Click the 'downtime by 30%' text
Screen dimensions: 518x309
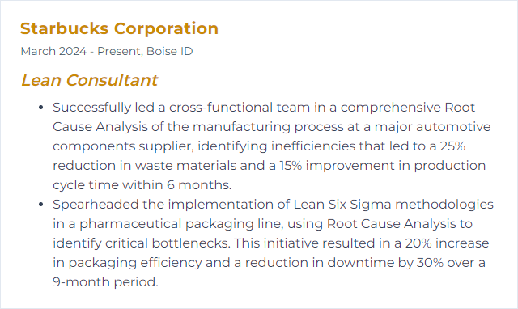tap(385, 263)
